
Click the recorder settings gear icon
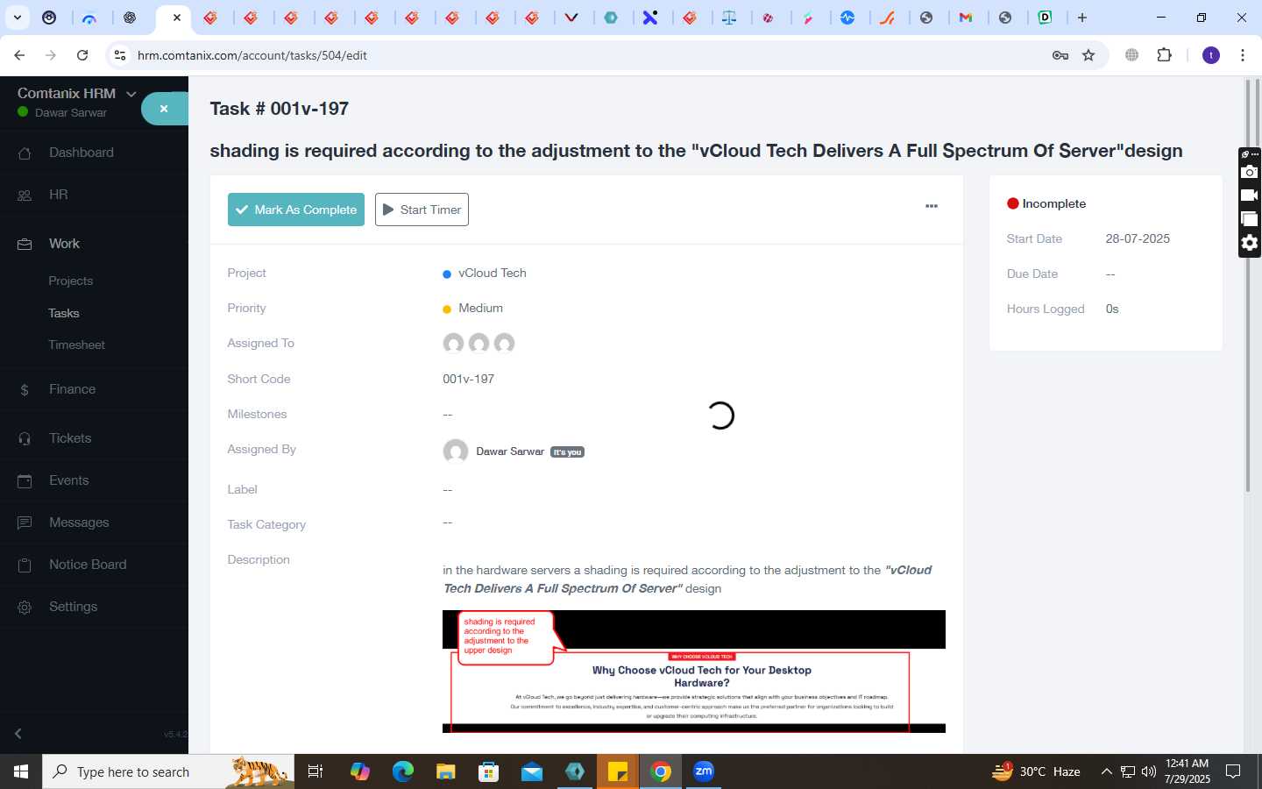coord(1250,243)
